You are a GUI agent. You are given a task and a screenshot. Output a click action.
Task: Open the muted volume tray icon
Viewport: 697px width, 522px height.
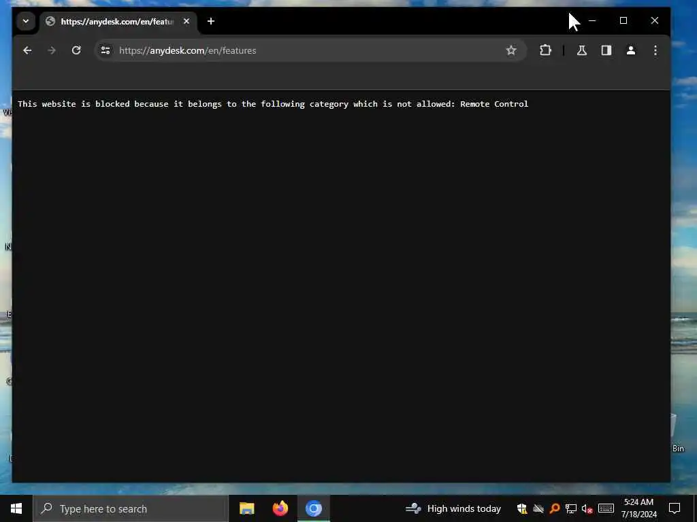click(x=587, y=508)
